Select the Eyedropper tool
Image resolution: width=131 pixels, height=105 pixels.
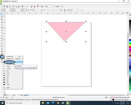point(2,54)
